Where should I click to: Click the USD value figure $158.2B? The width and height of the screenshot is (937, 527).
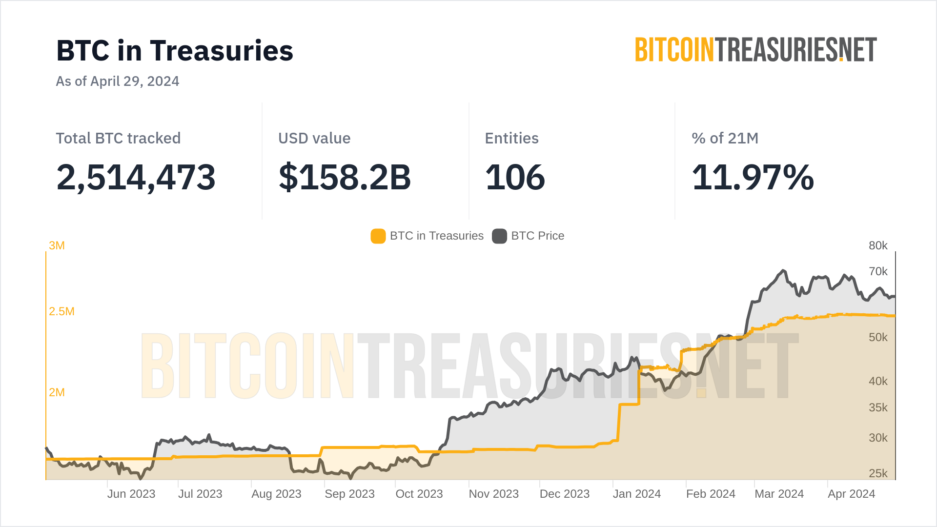point(345,177)
